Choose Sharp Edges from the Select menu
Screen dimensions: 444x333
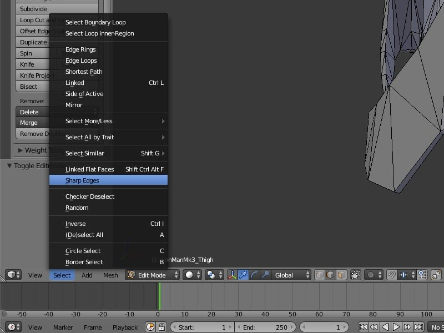pos(108,180)
